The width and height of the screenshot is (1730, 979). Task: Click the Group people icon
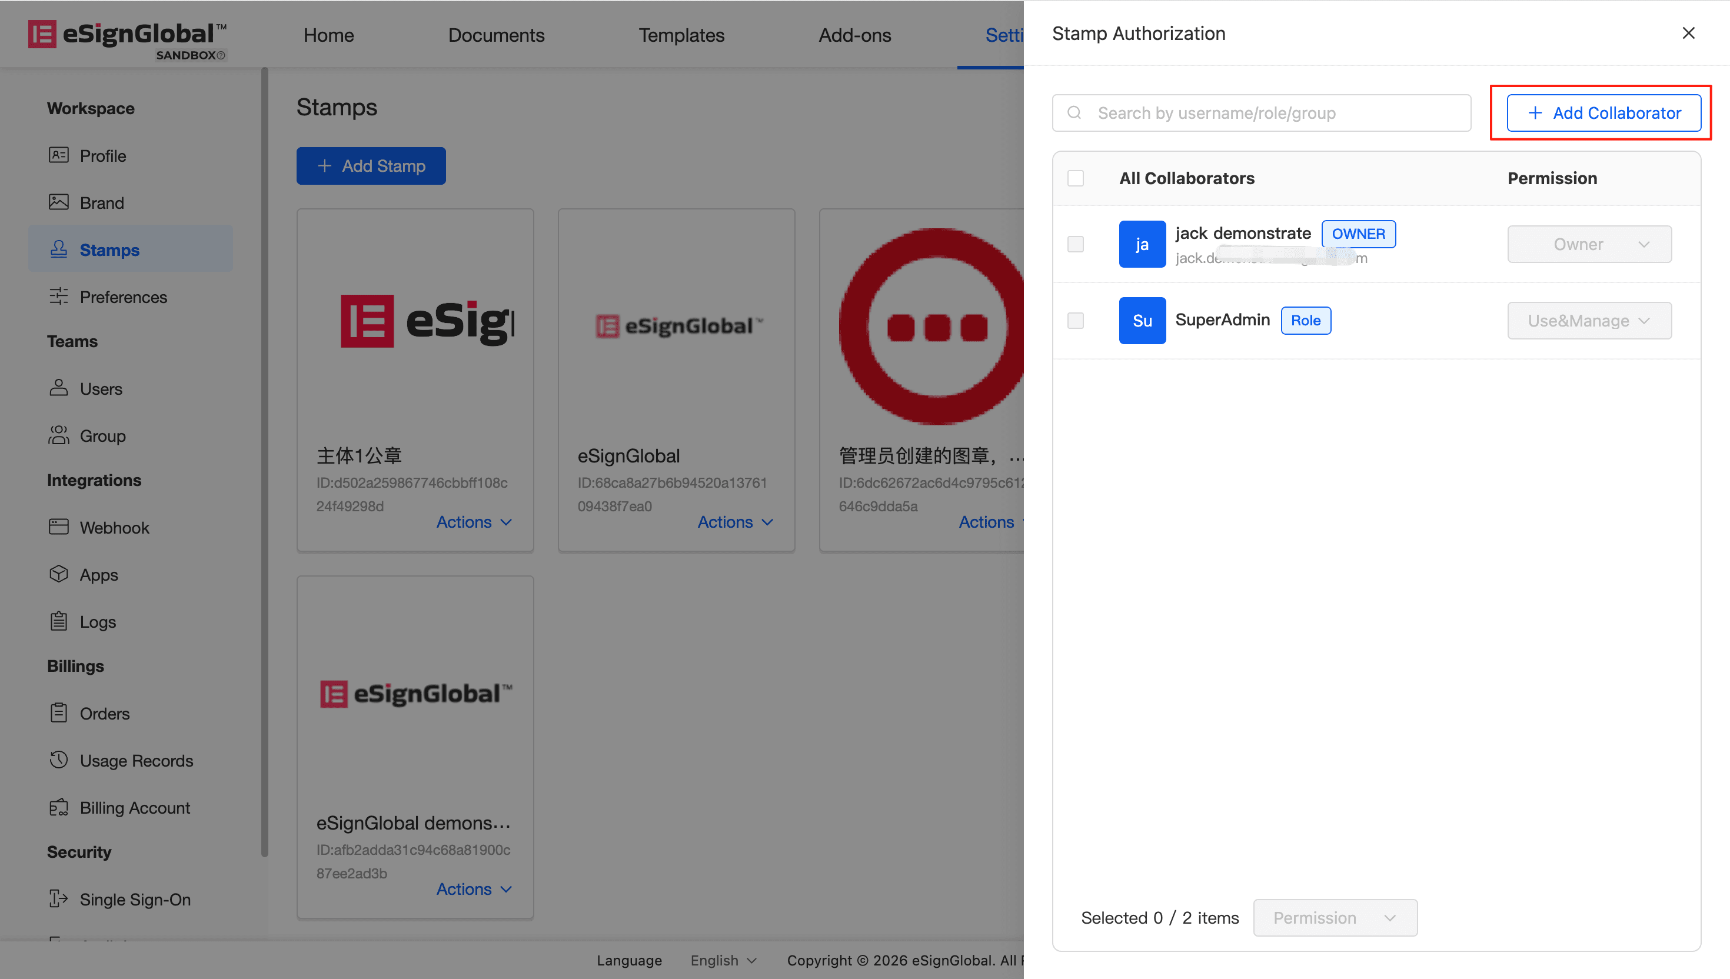(58, 436)
